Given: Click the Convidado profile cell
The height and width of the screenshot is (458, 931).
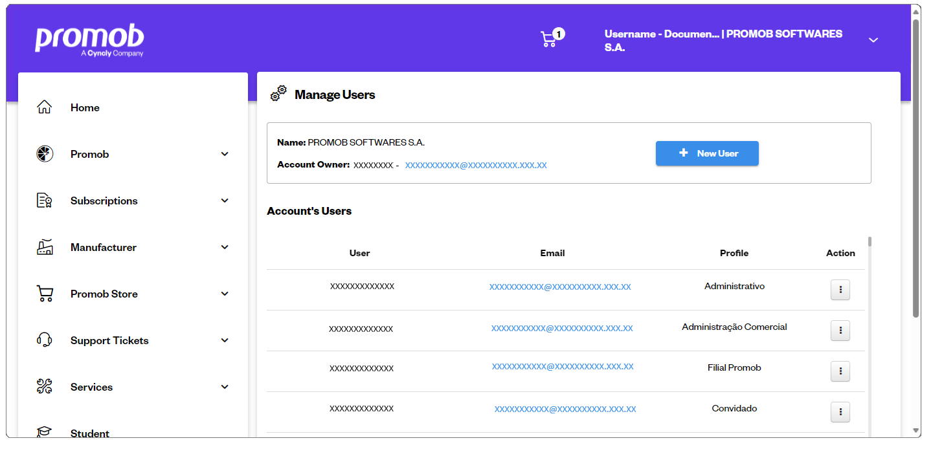Looking at the screenshot, I should 734,408.
